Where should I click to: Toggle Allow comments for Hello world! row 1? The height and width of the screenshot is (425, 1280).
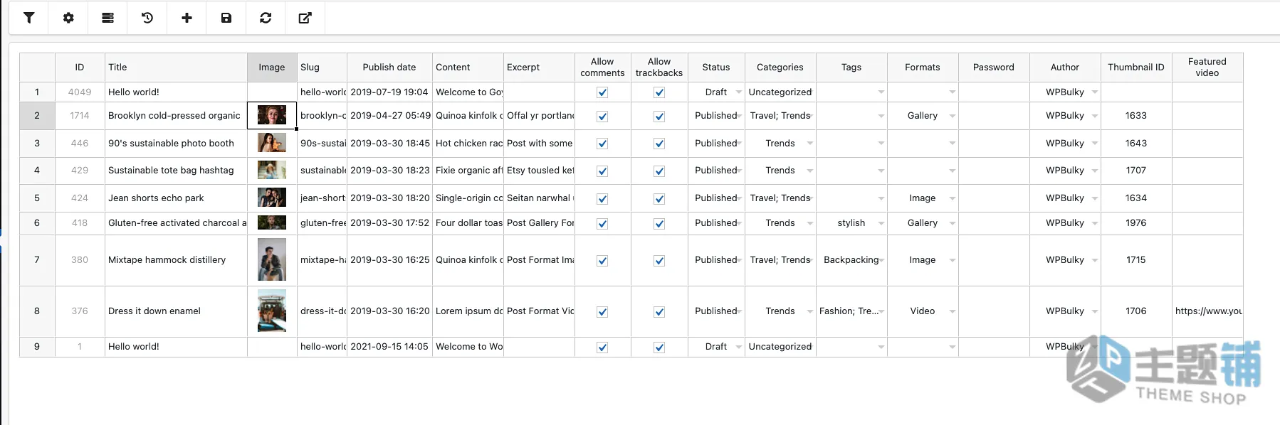coord(602,92)
